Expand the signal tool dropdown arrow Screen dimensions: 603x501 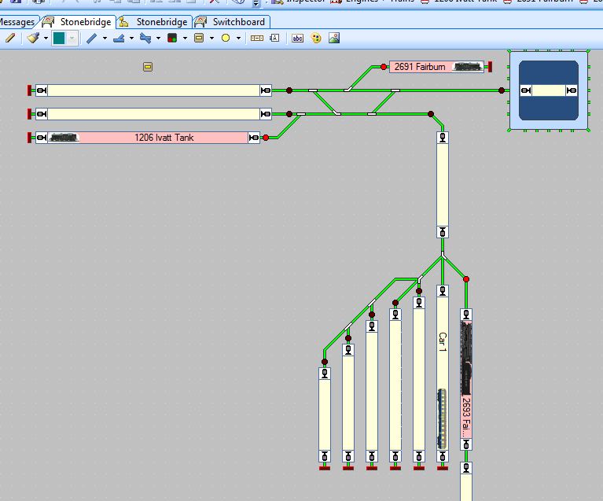185,38
